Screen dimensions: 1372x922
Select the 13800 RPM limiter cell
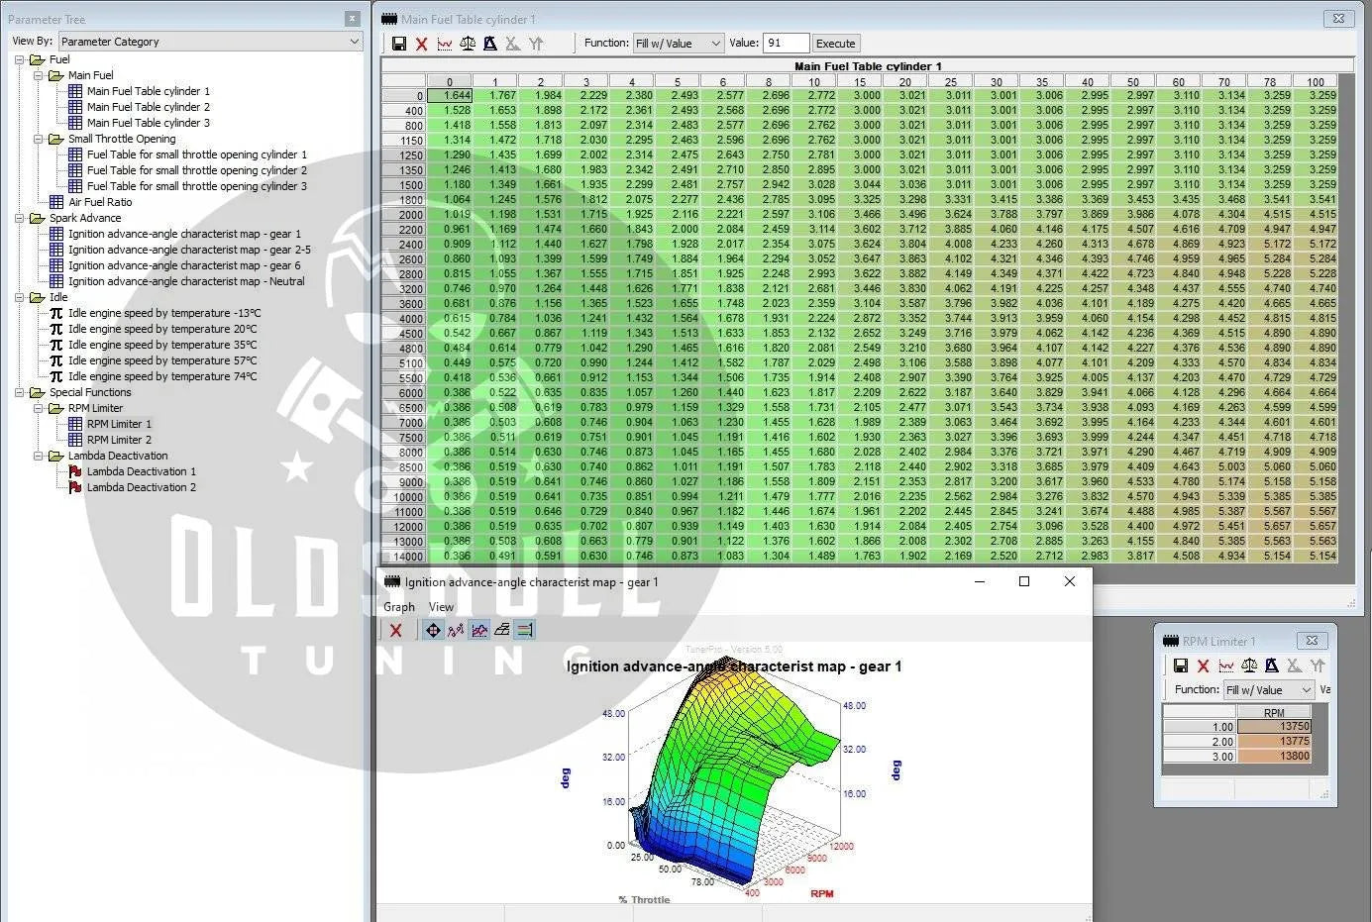[1274, 756]
